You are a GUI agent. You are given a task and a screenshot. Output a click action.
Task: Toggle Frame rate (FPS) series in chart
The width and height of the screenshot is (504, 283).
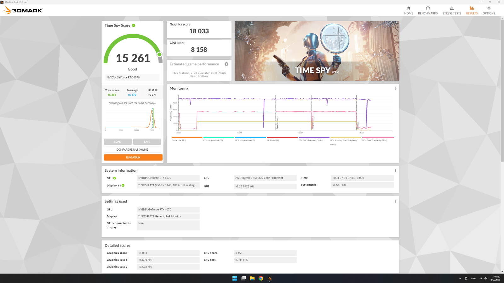click(187, 139)
